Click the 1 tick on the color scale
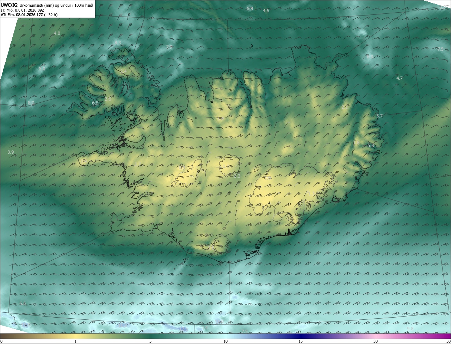 click(x=75, y=341)
